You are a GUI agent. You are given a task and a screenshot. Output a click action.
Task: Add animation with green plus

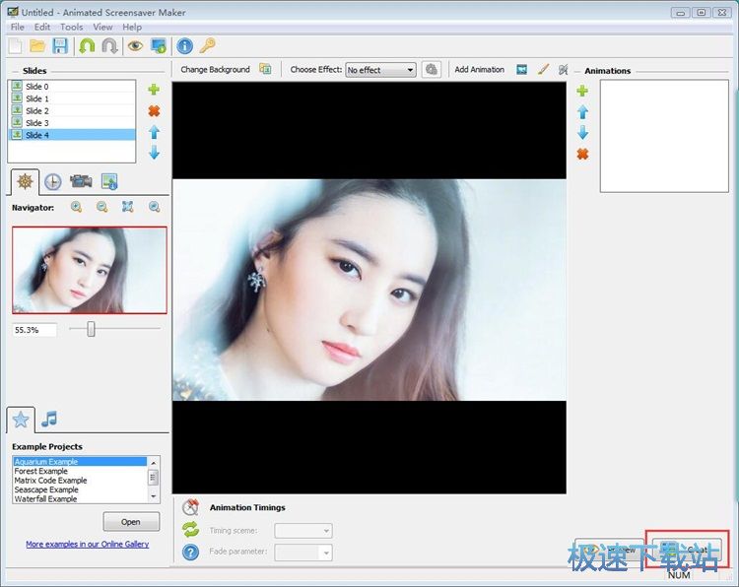(x=582, y=91)
